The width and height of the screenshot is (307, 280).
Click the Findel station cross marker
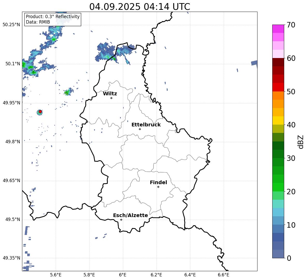tap(158, 187)
